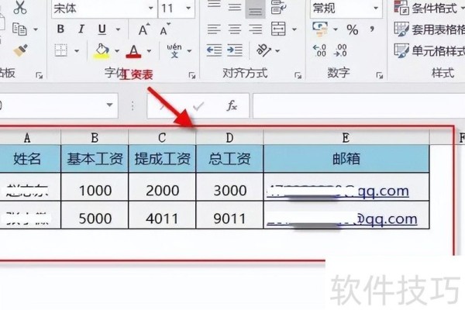Open the Accounting format dropdown arrow

pyautogui.click(x=336, y=29)
